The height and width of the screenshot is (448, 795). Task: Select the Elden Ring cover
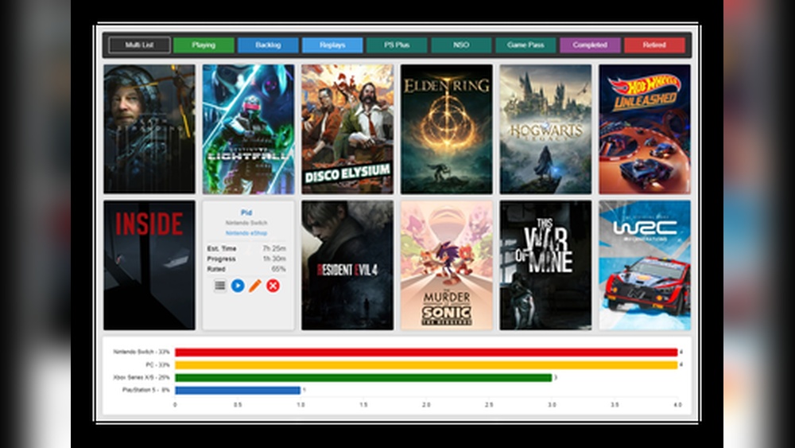[446, 129]
